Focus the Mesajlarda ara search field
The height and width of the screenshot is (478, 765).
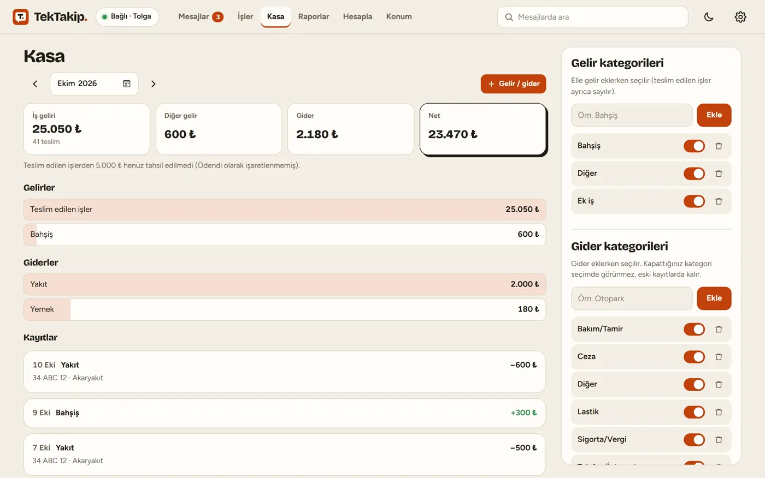tap(593, 17)
